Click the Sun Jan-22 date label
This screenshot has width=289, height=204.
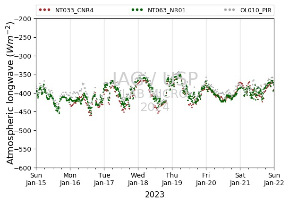pos(274,179)
